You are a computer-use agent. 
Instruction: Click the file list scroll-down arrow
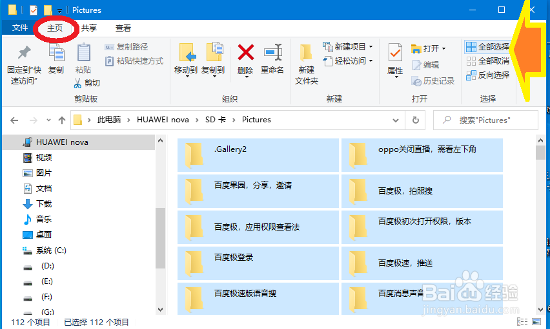point(540,310)
